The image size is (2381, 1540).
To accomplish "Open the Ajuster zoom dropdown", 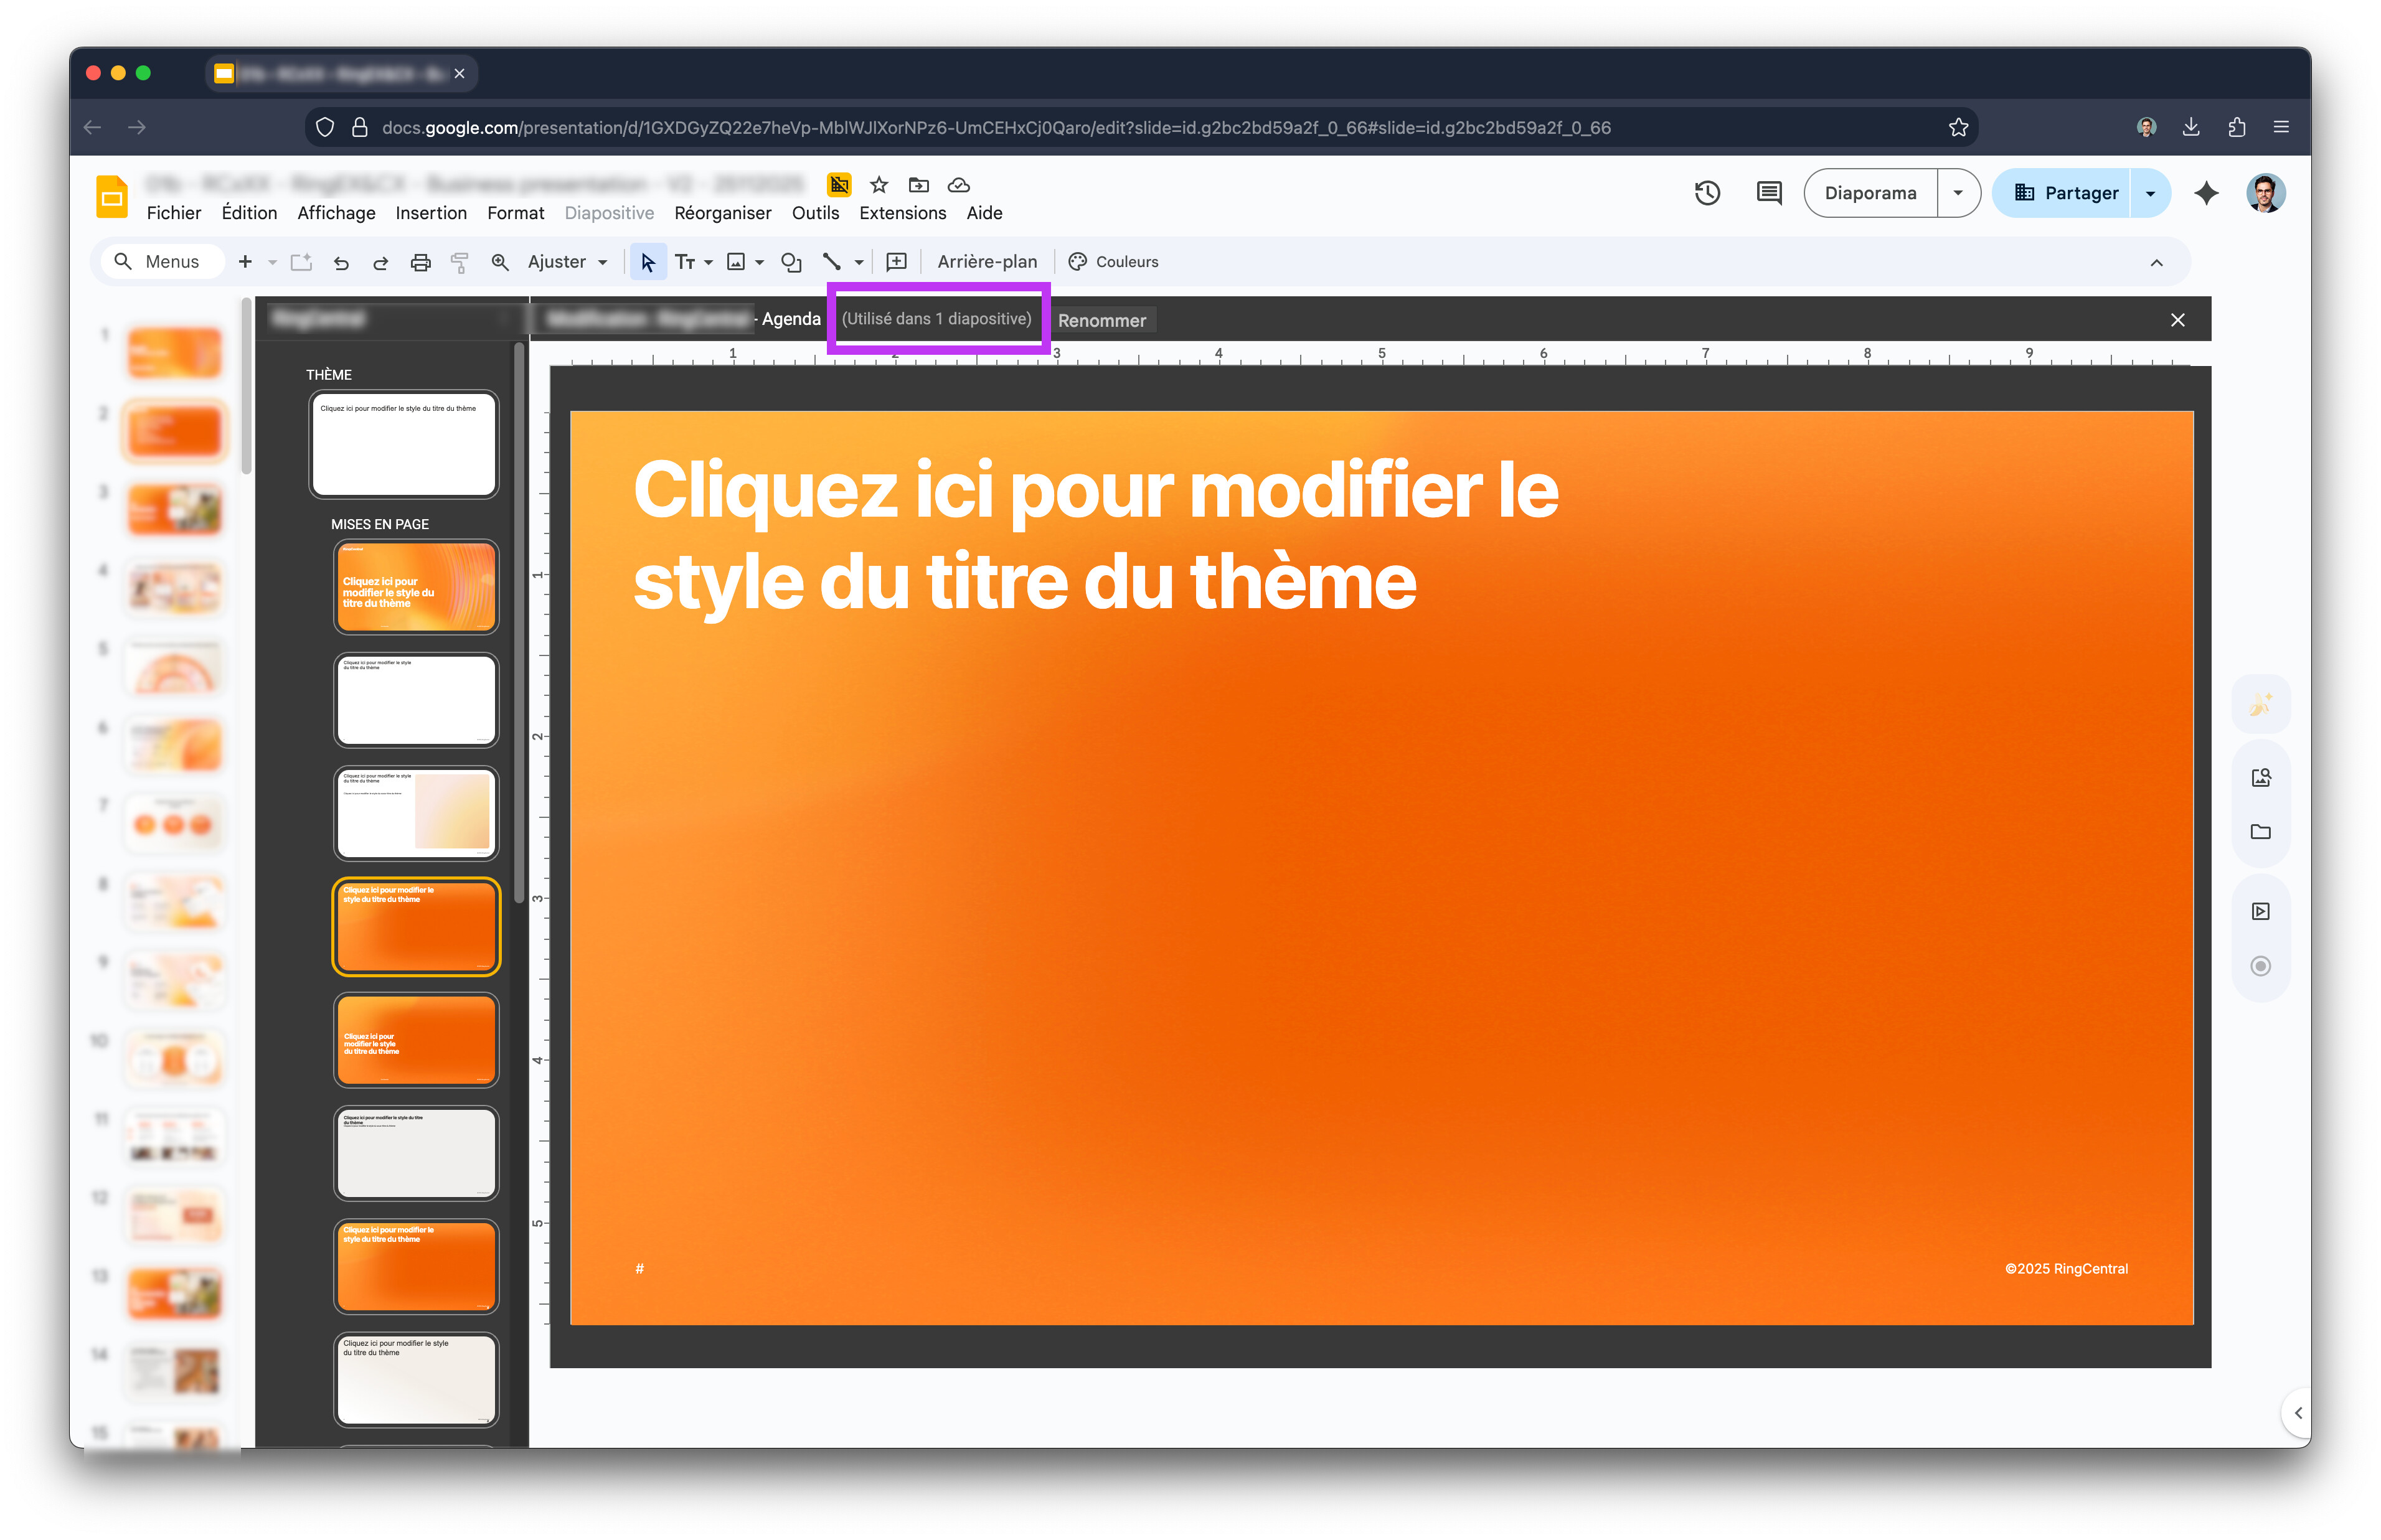I will coord(567,262).
